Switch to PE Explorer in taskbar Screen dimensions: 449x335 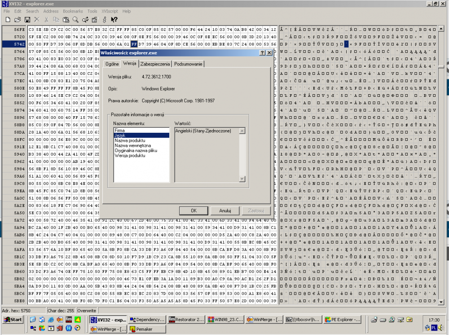coord(342,320)
